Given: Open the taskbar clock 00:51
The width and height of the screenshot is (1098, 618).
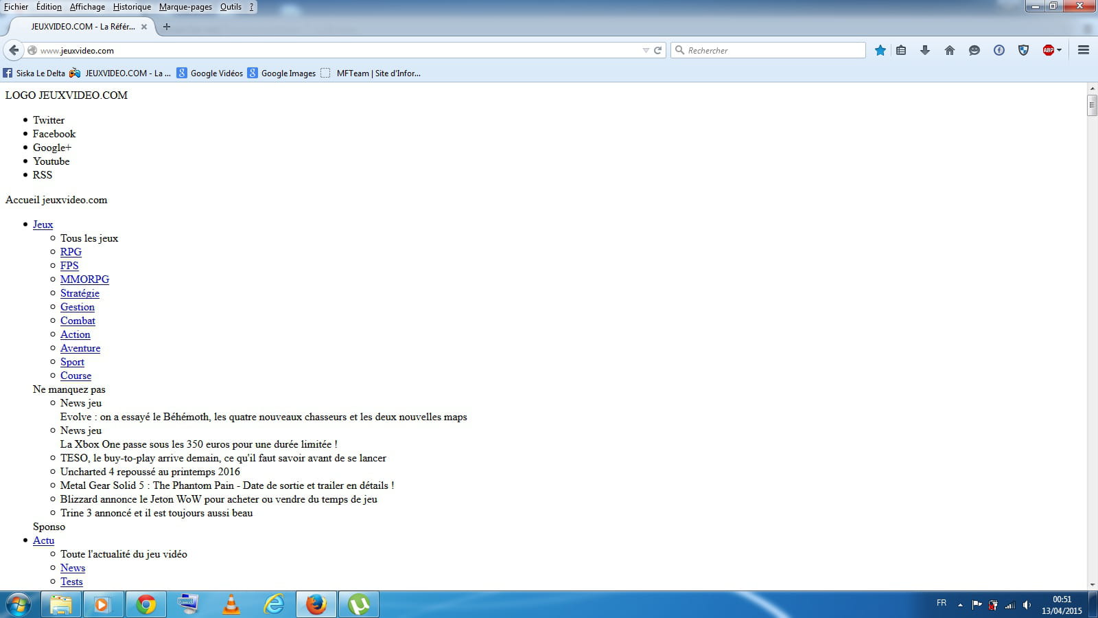Looking at the screenshot, I should point(1062,605).
